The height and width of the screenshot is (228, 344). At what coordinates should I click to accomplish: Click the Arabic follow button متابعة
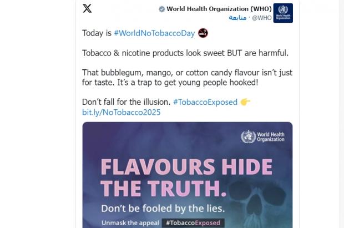tap(237, 18)
